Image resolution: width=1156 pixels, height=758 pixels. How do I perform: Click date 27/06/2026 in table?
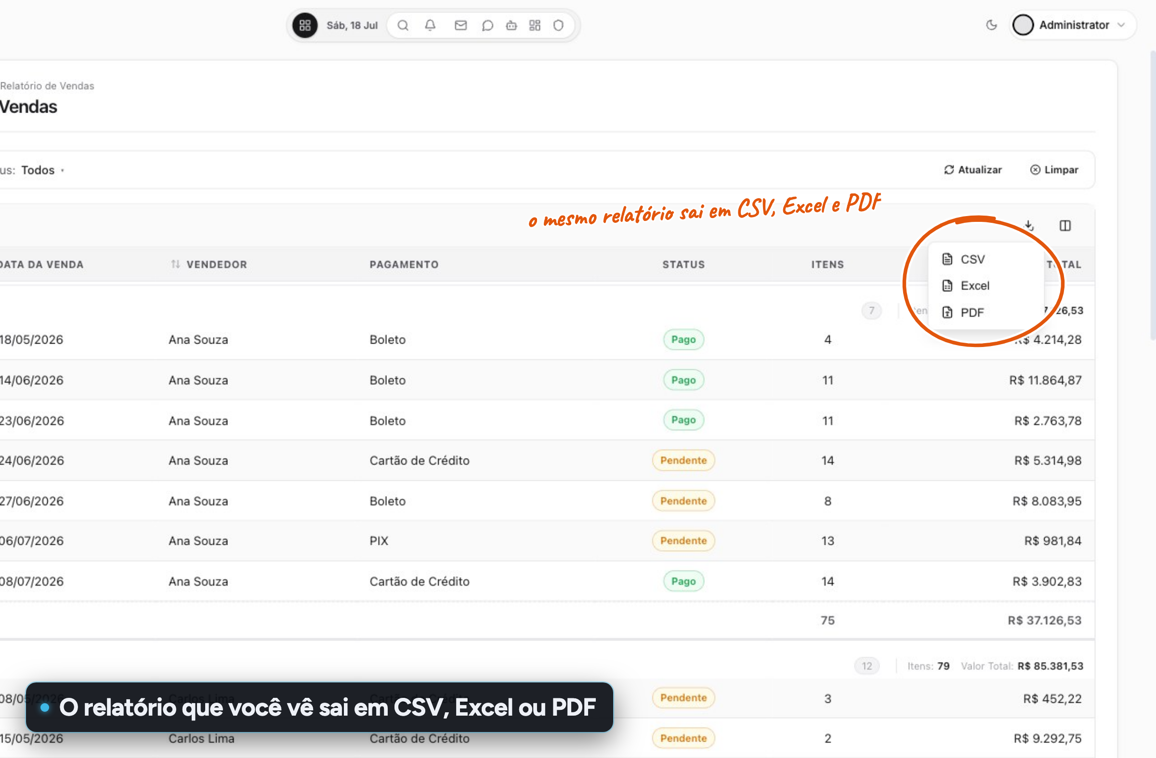pyautogui.click(x=32, y=501)
